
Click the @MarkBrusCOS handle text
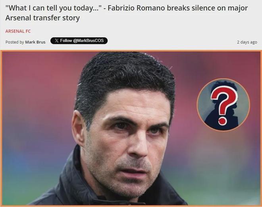(89, 41)
